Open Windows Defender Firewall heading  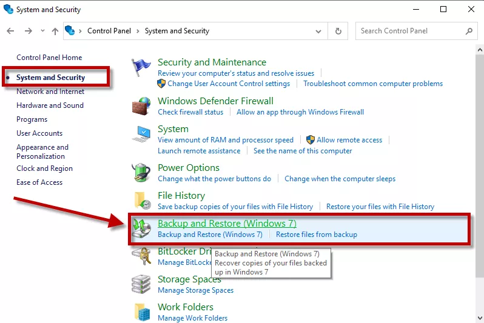[x=215, y=101]
